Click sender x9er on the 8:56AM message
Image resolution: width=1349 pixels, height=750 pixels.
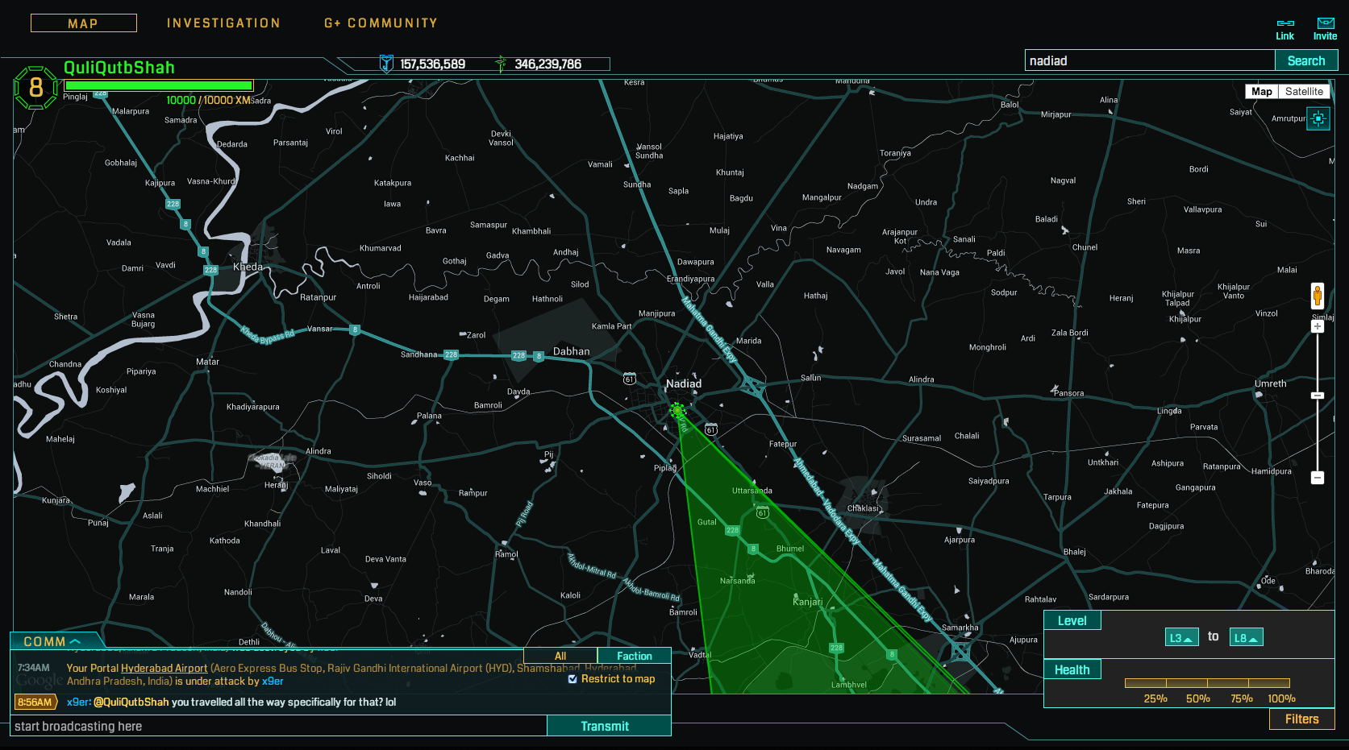[77, 702]
